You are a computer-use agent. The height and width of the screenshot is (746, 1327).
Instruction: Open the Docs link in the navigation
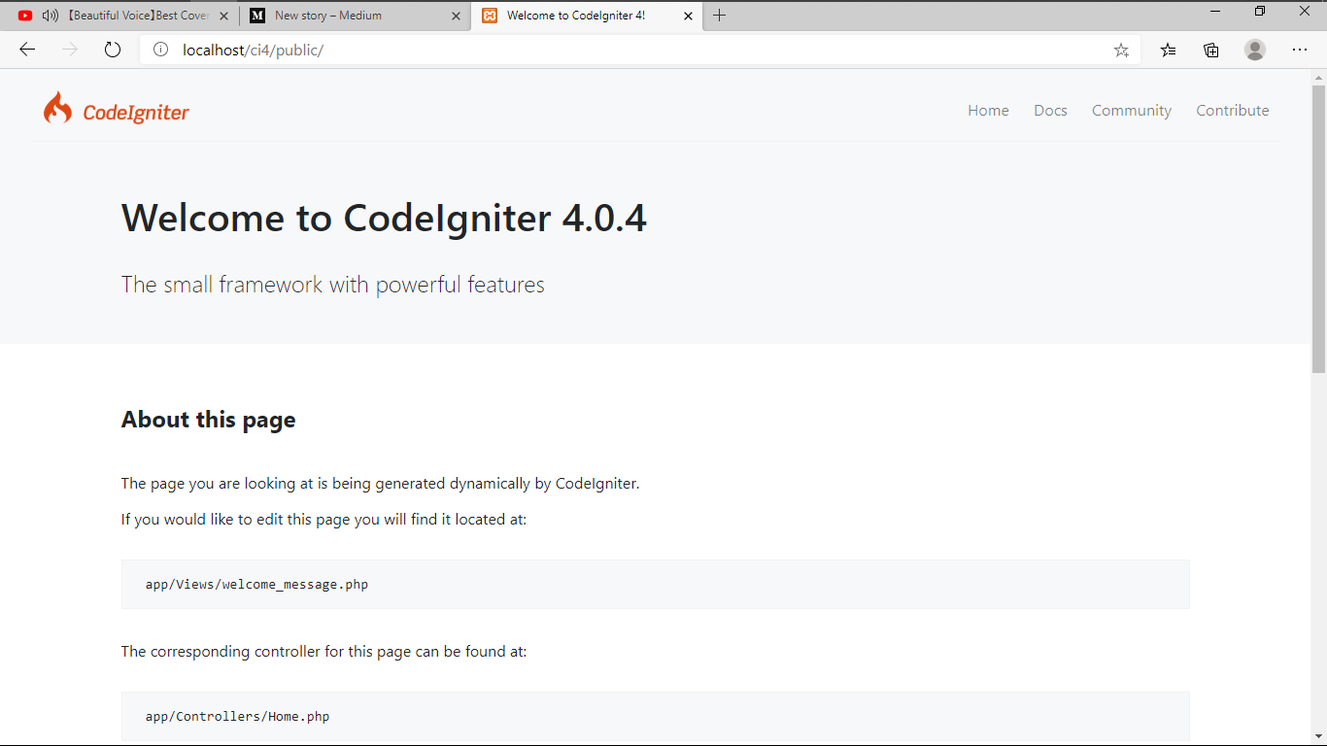click(x=1050, y=110)
